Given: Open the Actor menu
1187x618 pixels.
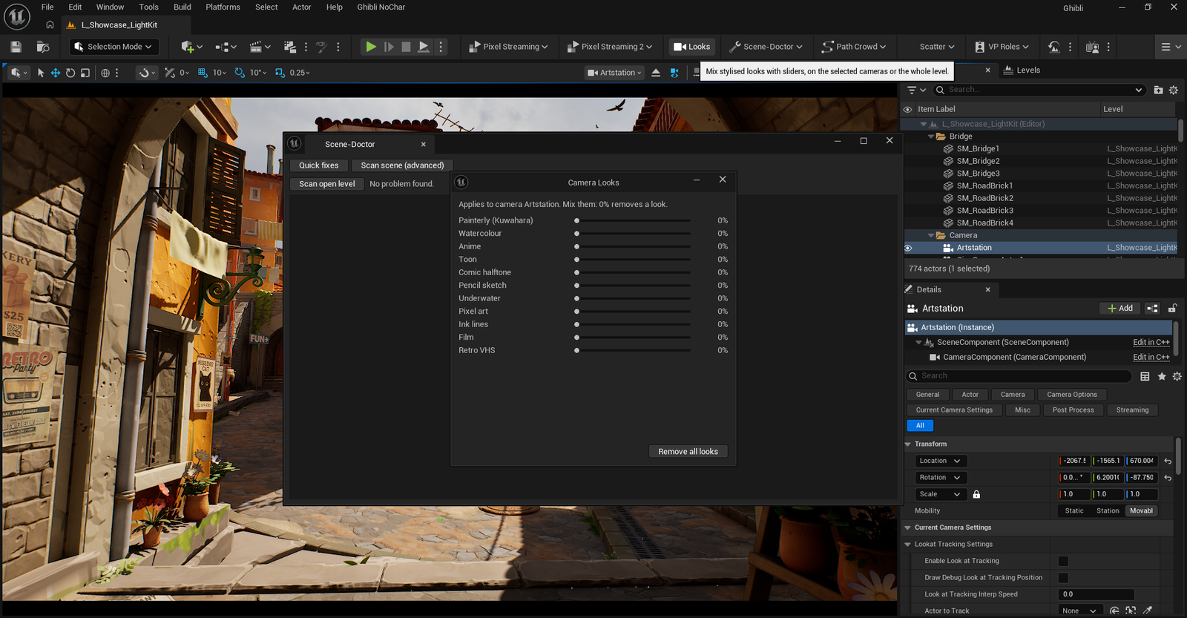Looking at the screenshot, I should [x=302, y=7].
